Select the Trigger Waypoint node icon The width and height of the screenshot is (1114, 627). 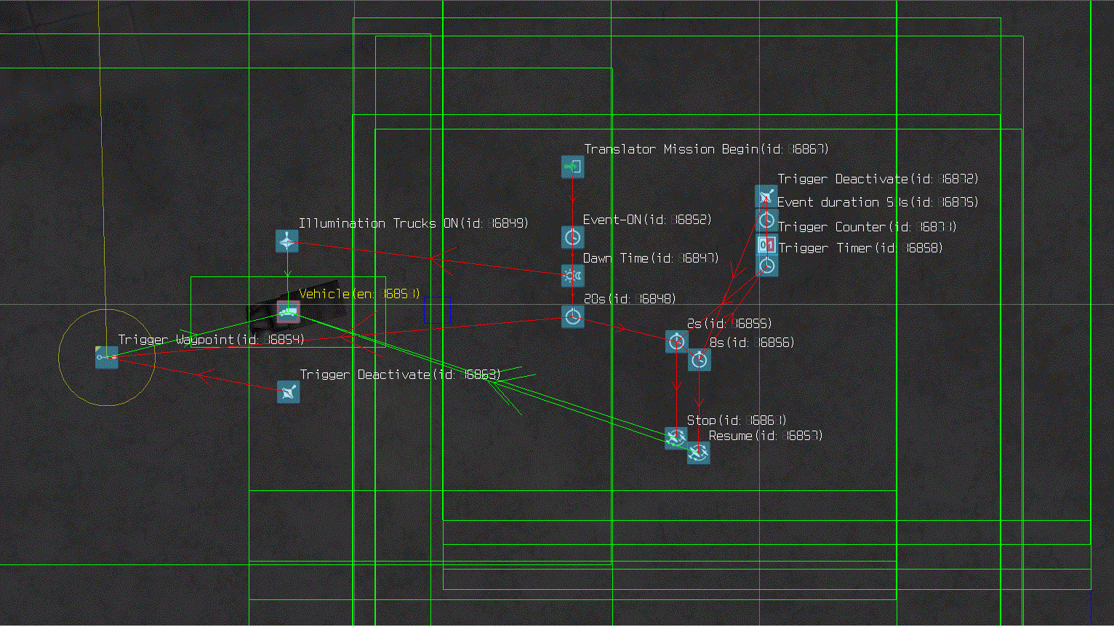pos(106,357)
